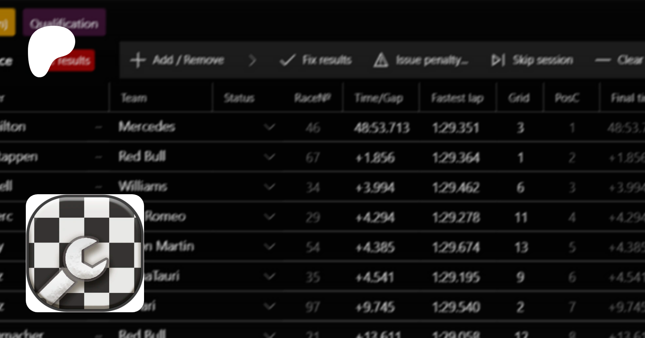645x338 pixels.
Task: Sort by the Fastest lap column header
Action: (457, 98)
